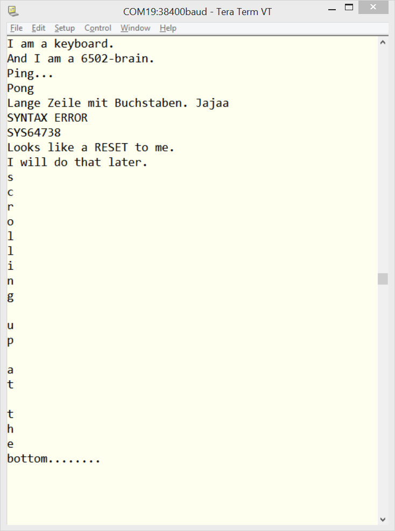Click the Tera Term application icon in title bar
Viewport: 395px width, 531px height.
(13, 11)
